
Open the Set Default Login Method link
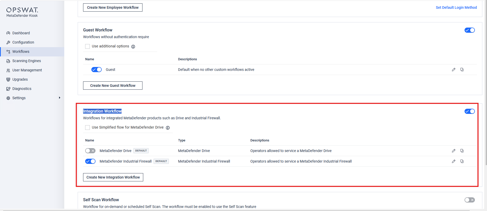[x=456, y=7]
